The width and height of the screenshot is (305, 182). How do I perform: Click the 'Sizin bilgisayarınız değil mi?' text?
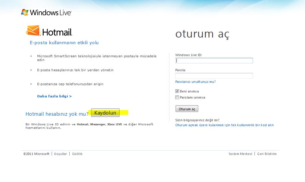[197, 120]
